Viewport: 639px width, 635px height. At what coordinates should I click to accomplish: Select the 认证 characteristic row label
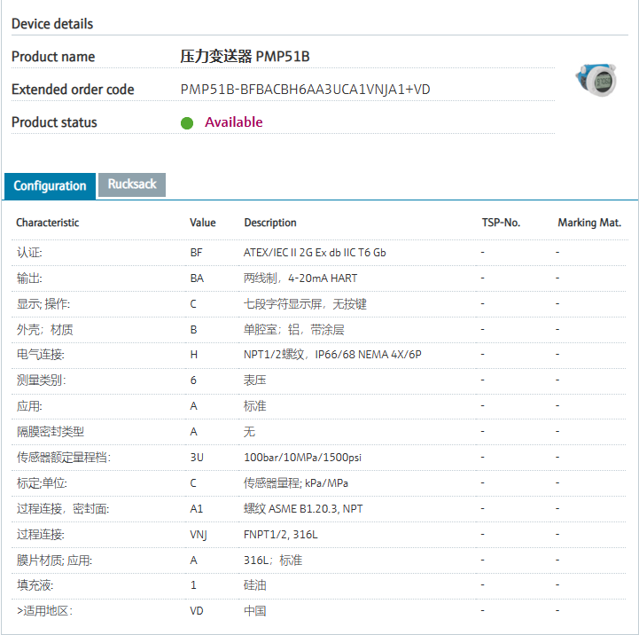[x=29, y=253]
